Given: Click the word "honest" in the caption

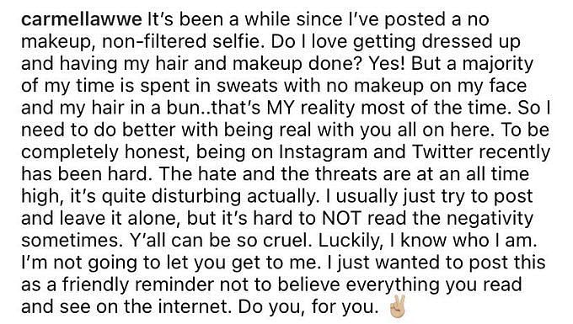Looking at the screenshot, I should [157, 152].
